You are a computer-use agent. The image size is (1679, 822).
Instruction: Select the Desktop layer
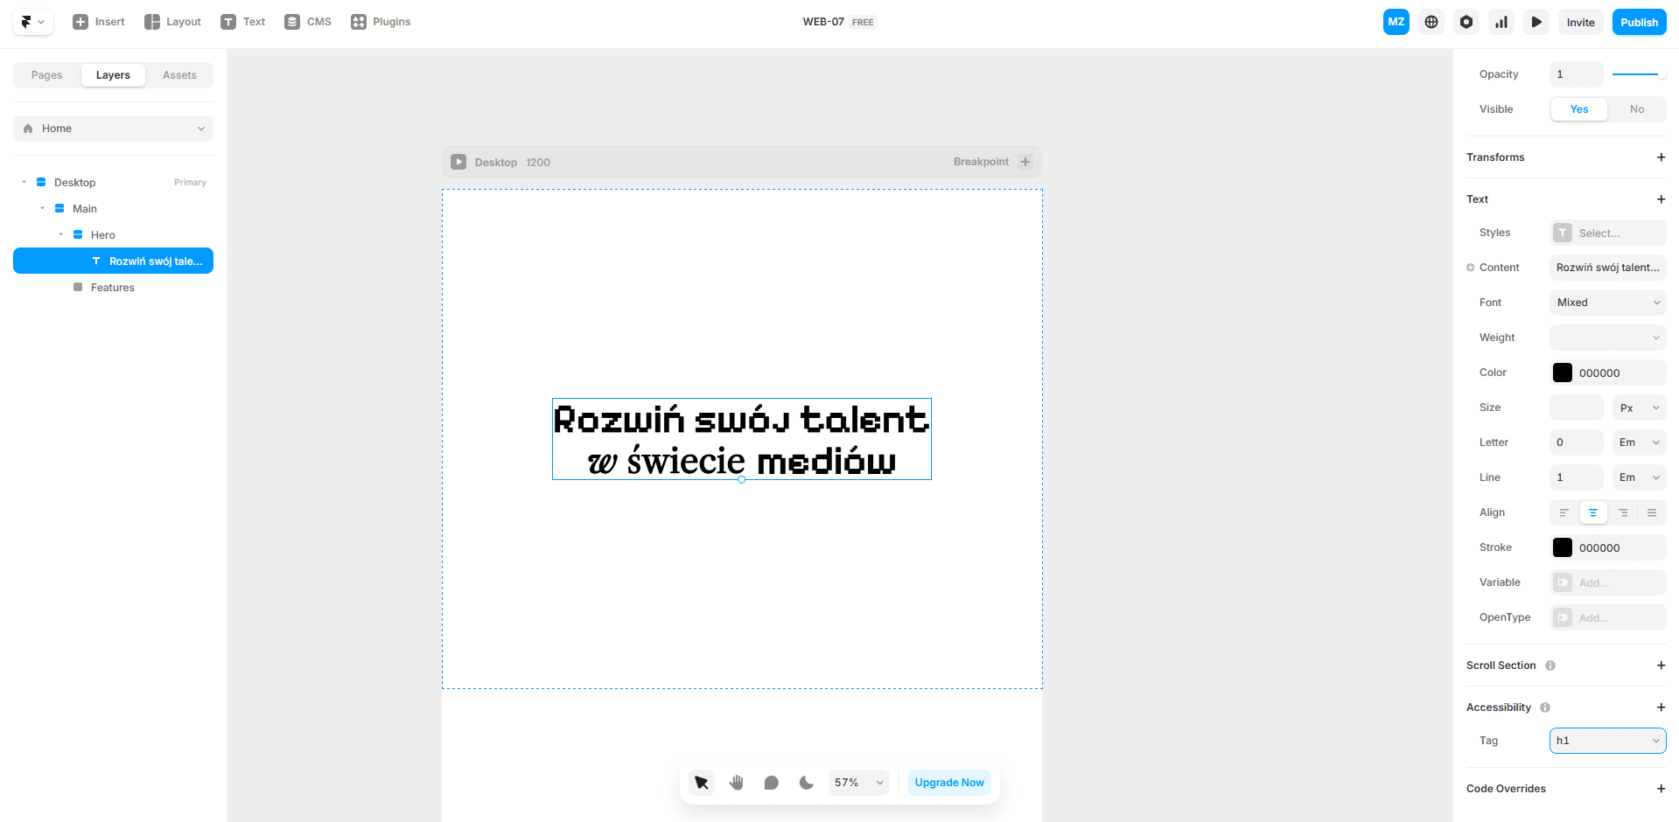(x=113, y=182)
